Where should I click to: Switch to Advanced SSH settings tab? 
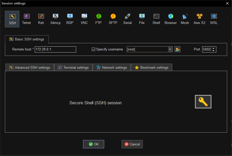30,67
